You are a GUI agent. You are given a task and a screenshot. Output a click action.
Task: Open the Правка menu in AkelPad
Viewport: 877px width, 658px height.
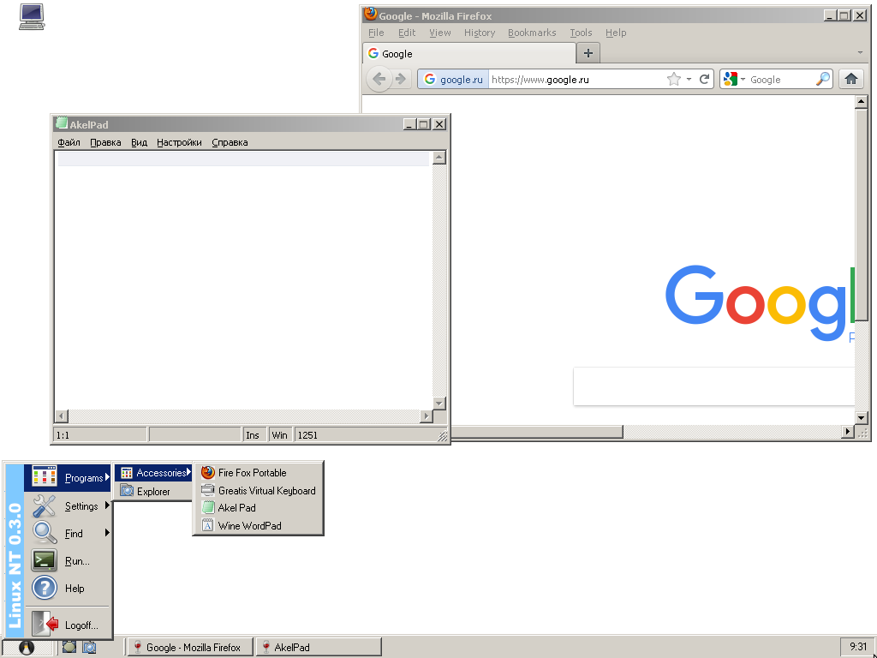pyautogui.click(x=105, y=142)
